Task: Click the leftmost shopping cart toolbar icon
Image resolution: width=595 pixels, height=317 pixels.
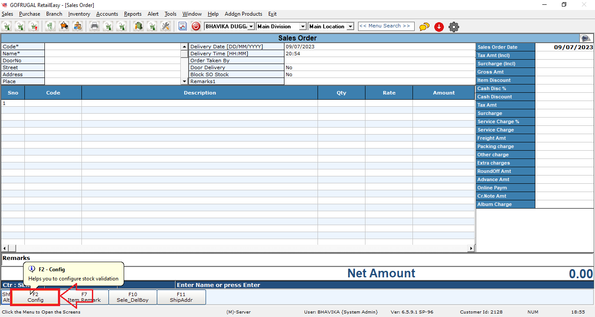Action: coord(7,27)
